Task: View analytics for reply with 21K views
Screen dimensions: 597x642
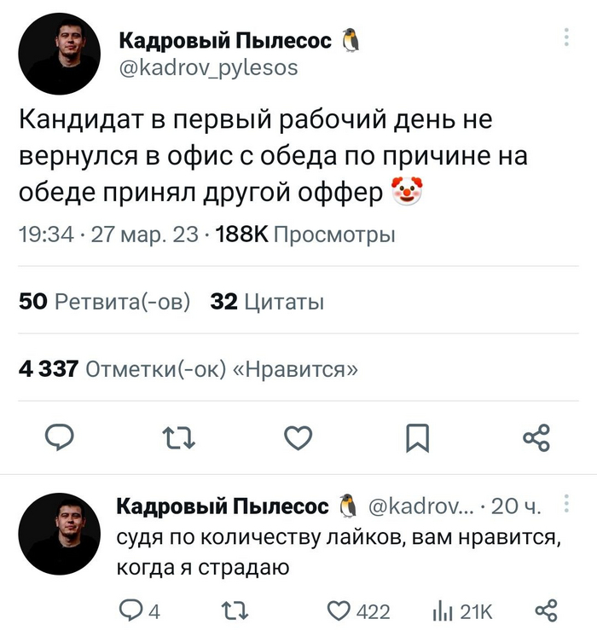Action: pyautogui.click(x=447, y=610)
